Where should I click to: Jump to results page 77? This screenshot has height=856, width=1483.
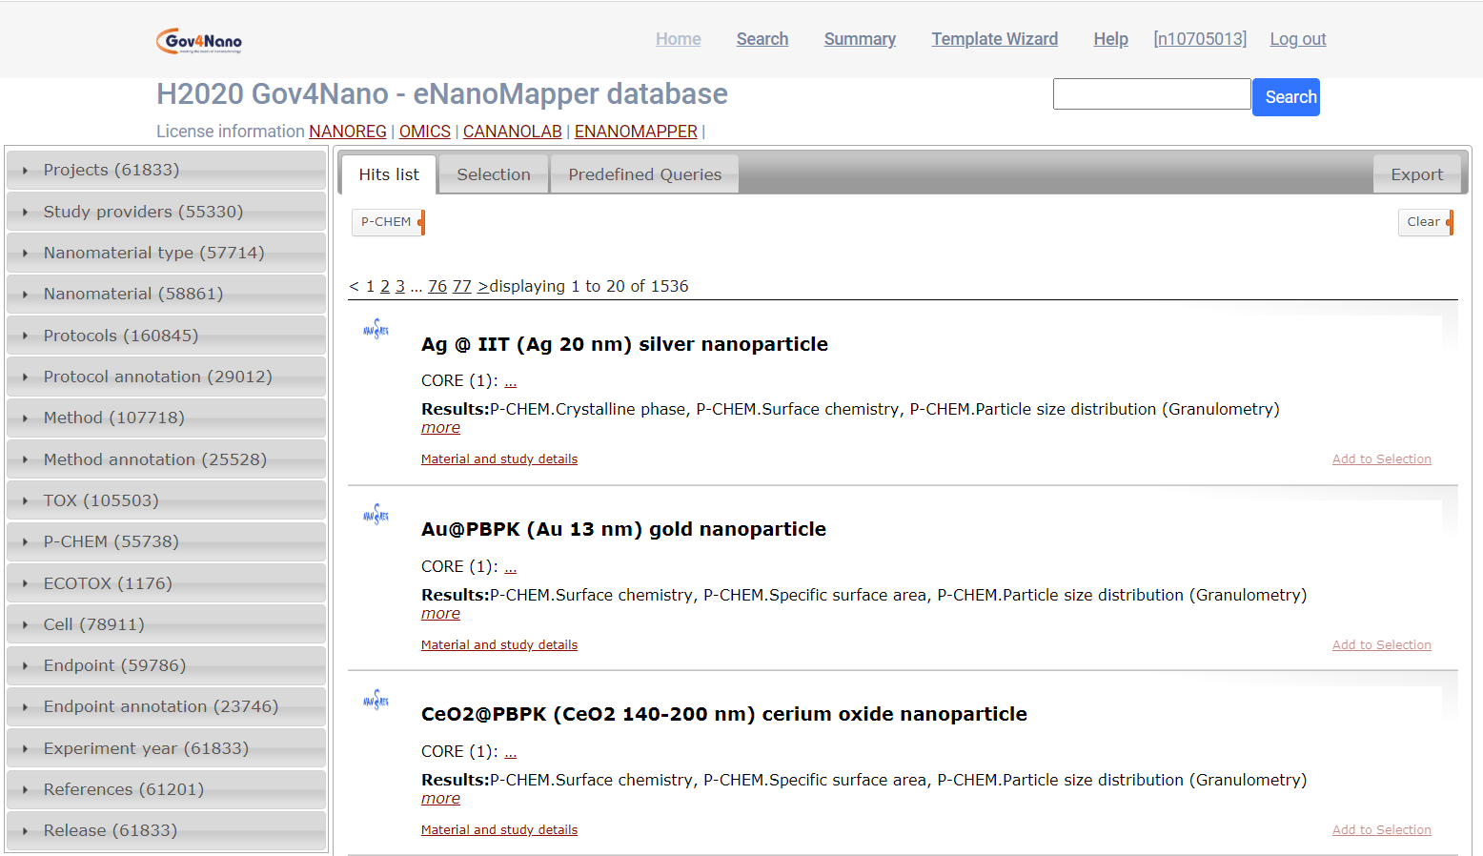tap(462, 286)
